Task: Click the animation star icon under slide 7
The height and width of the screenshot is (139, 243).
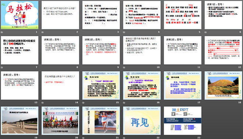Action: (x=2, y=67)
